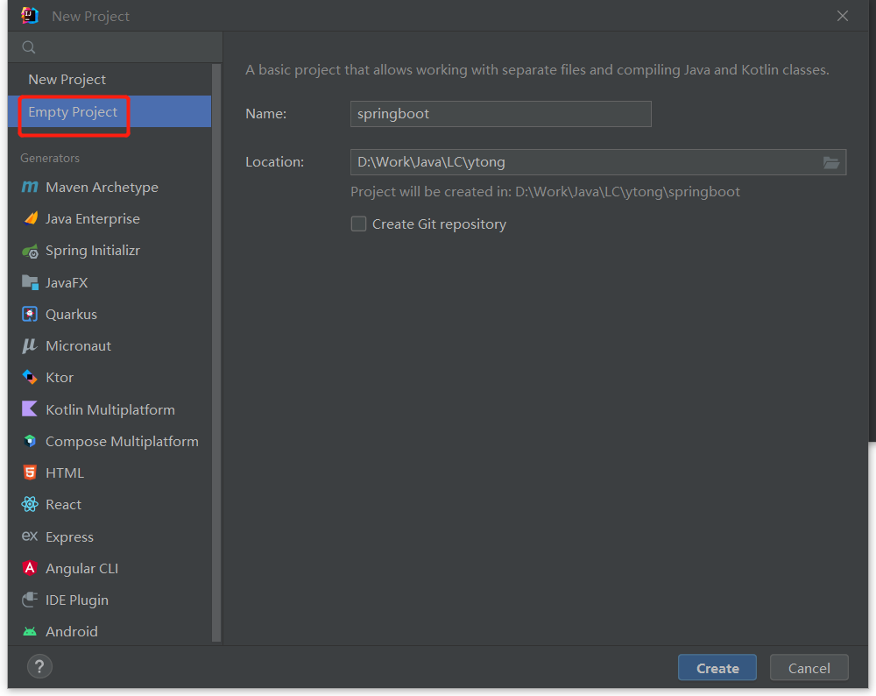Click the Cancel button
The width and height of the screenshot is (876, 696).
[x=809, y=667]
